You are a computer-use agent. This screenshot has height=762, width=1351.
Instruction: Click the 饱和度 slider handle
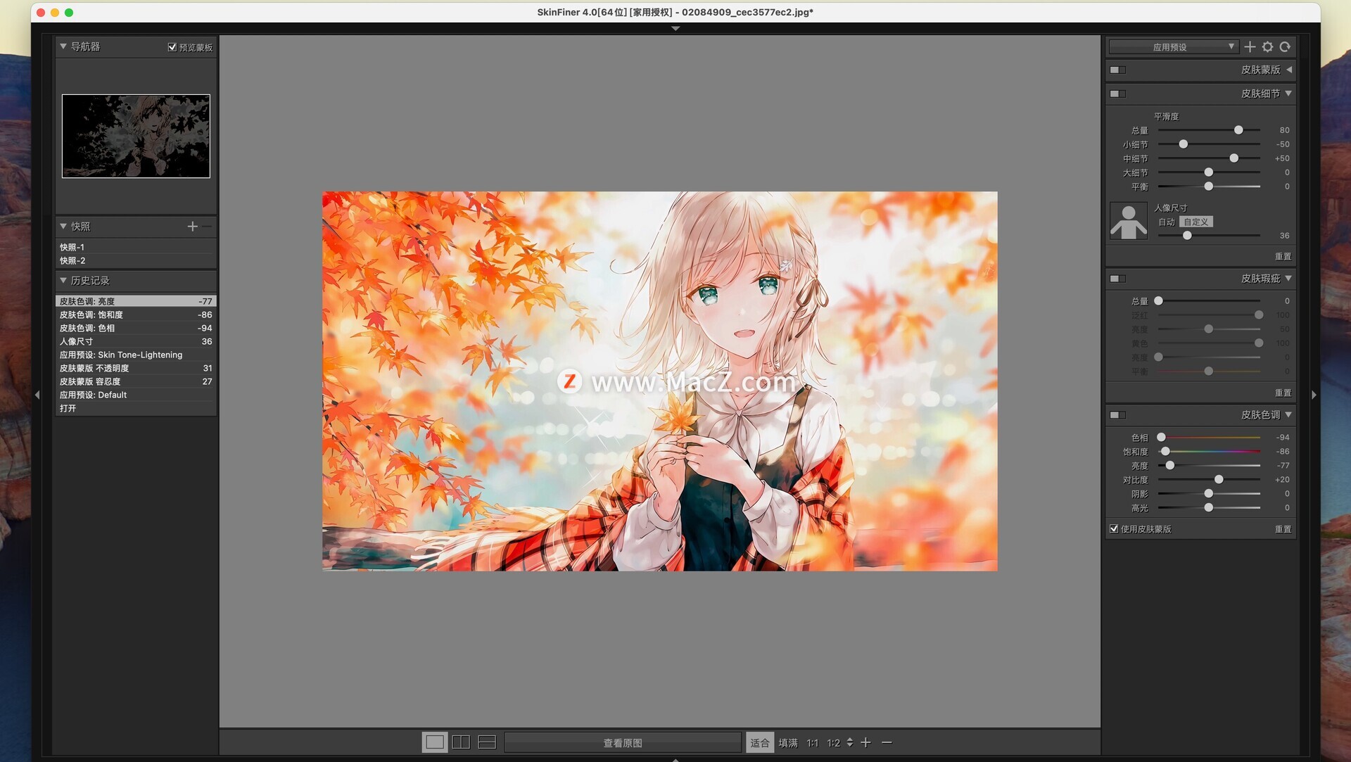click(1165, 451)
